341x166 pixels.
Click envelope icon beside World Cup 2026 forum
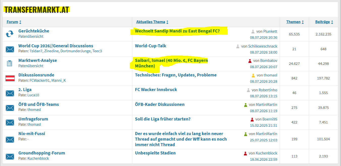click(10, 49)
